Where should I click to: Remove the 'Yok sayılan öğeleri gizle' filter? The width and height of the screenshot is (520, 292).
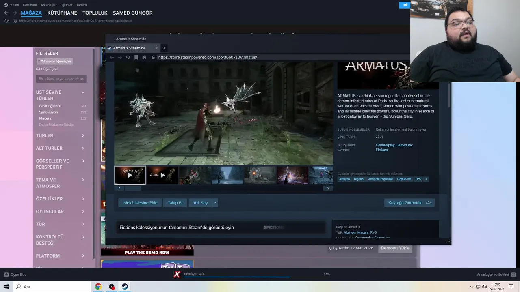tap(39, 62)
